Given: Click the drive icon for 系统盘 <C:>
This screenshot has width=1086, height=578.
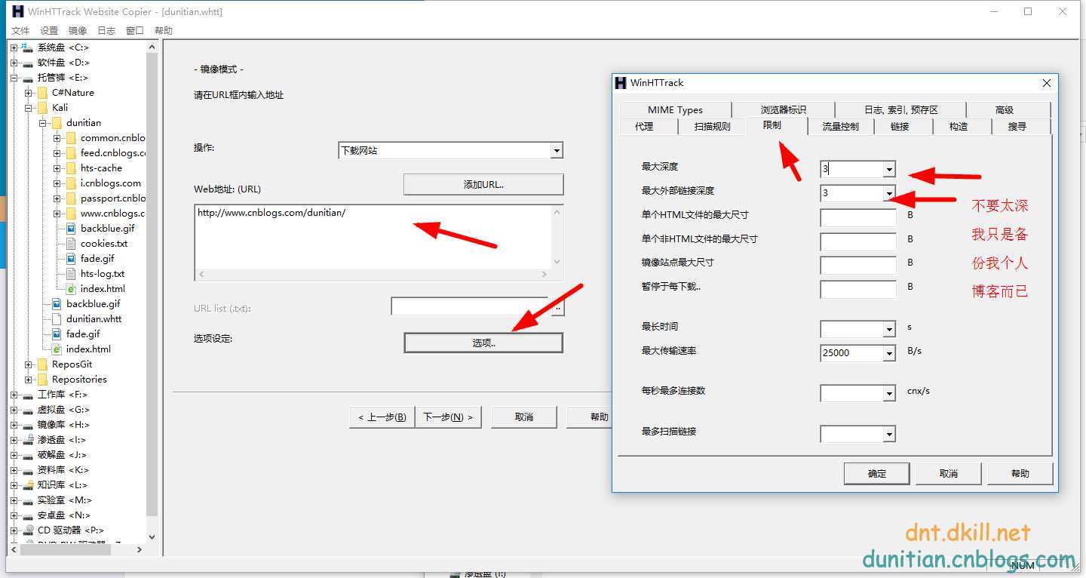Looking at the screenshot, I should [28, 48].
